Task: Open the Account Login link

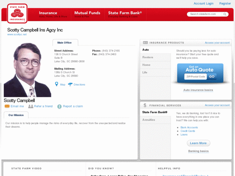Action: coord(203,4)
